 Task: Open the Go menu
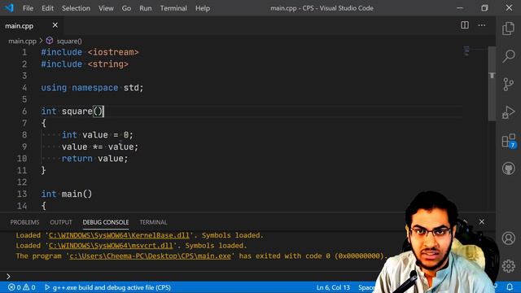pyautogui.click(x=126, y=8)
